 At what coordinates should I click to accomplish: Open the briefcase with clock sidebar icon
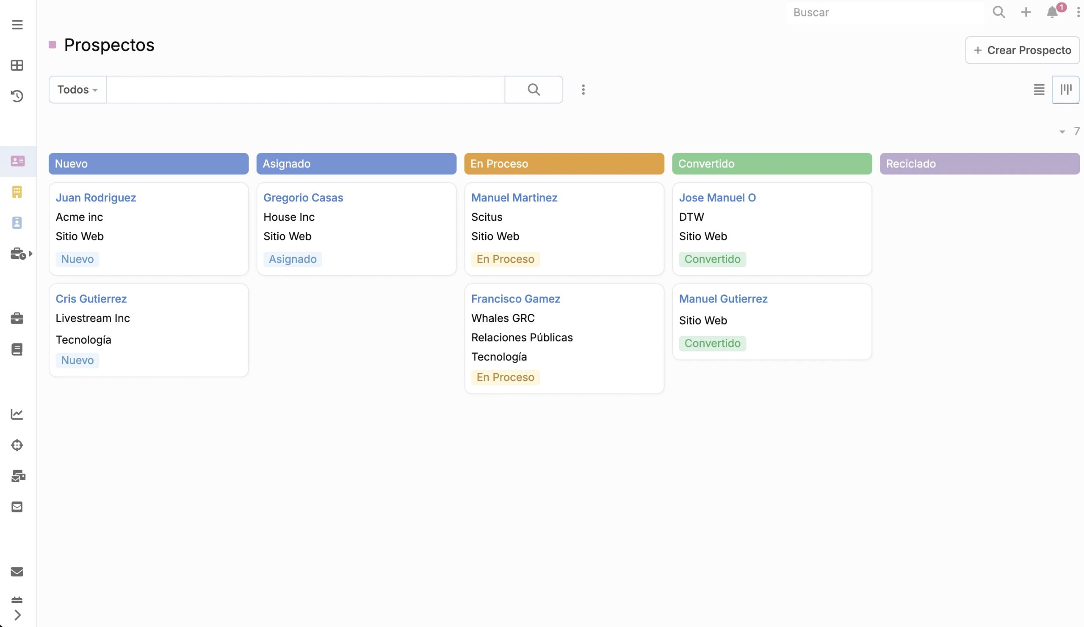(18, 253)
